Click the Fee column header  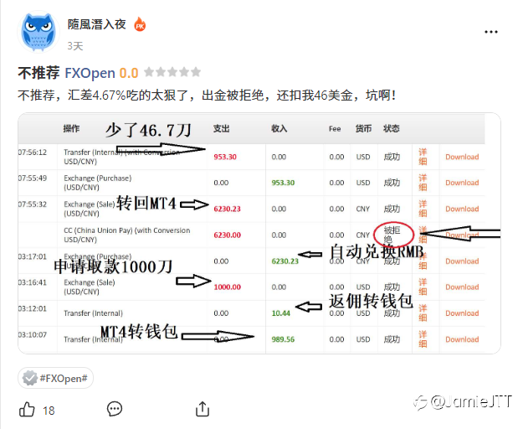(x=335, y=129)
